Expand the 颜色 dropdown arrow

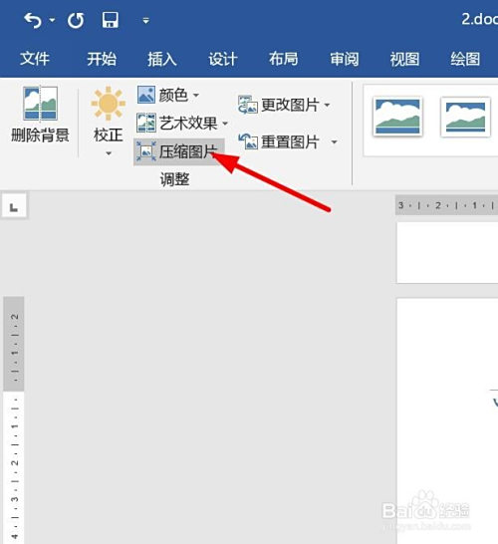(x=196, y=95)
